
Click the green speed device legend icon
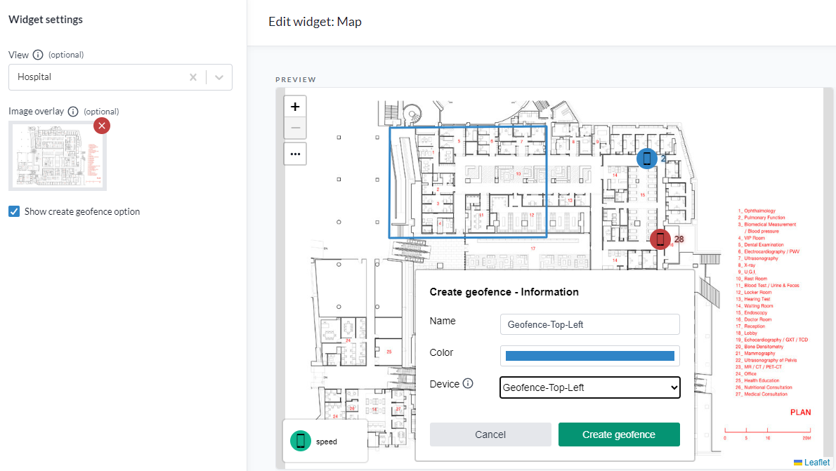[301, 442]
